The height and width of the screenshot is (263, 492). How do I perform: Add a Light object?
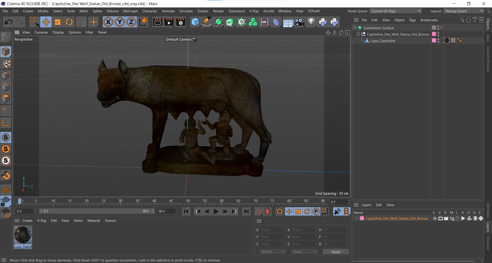311,22
